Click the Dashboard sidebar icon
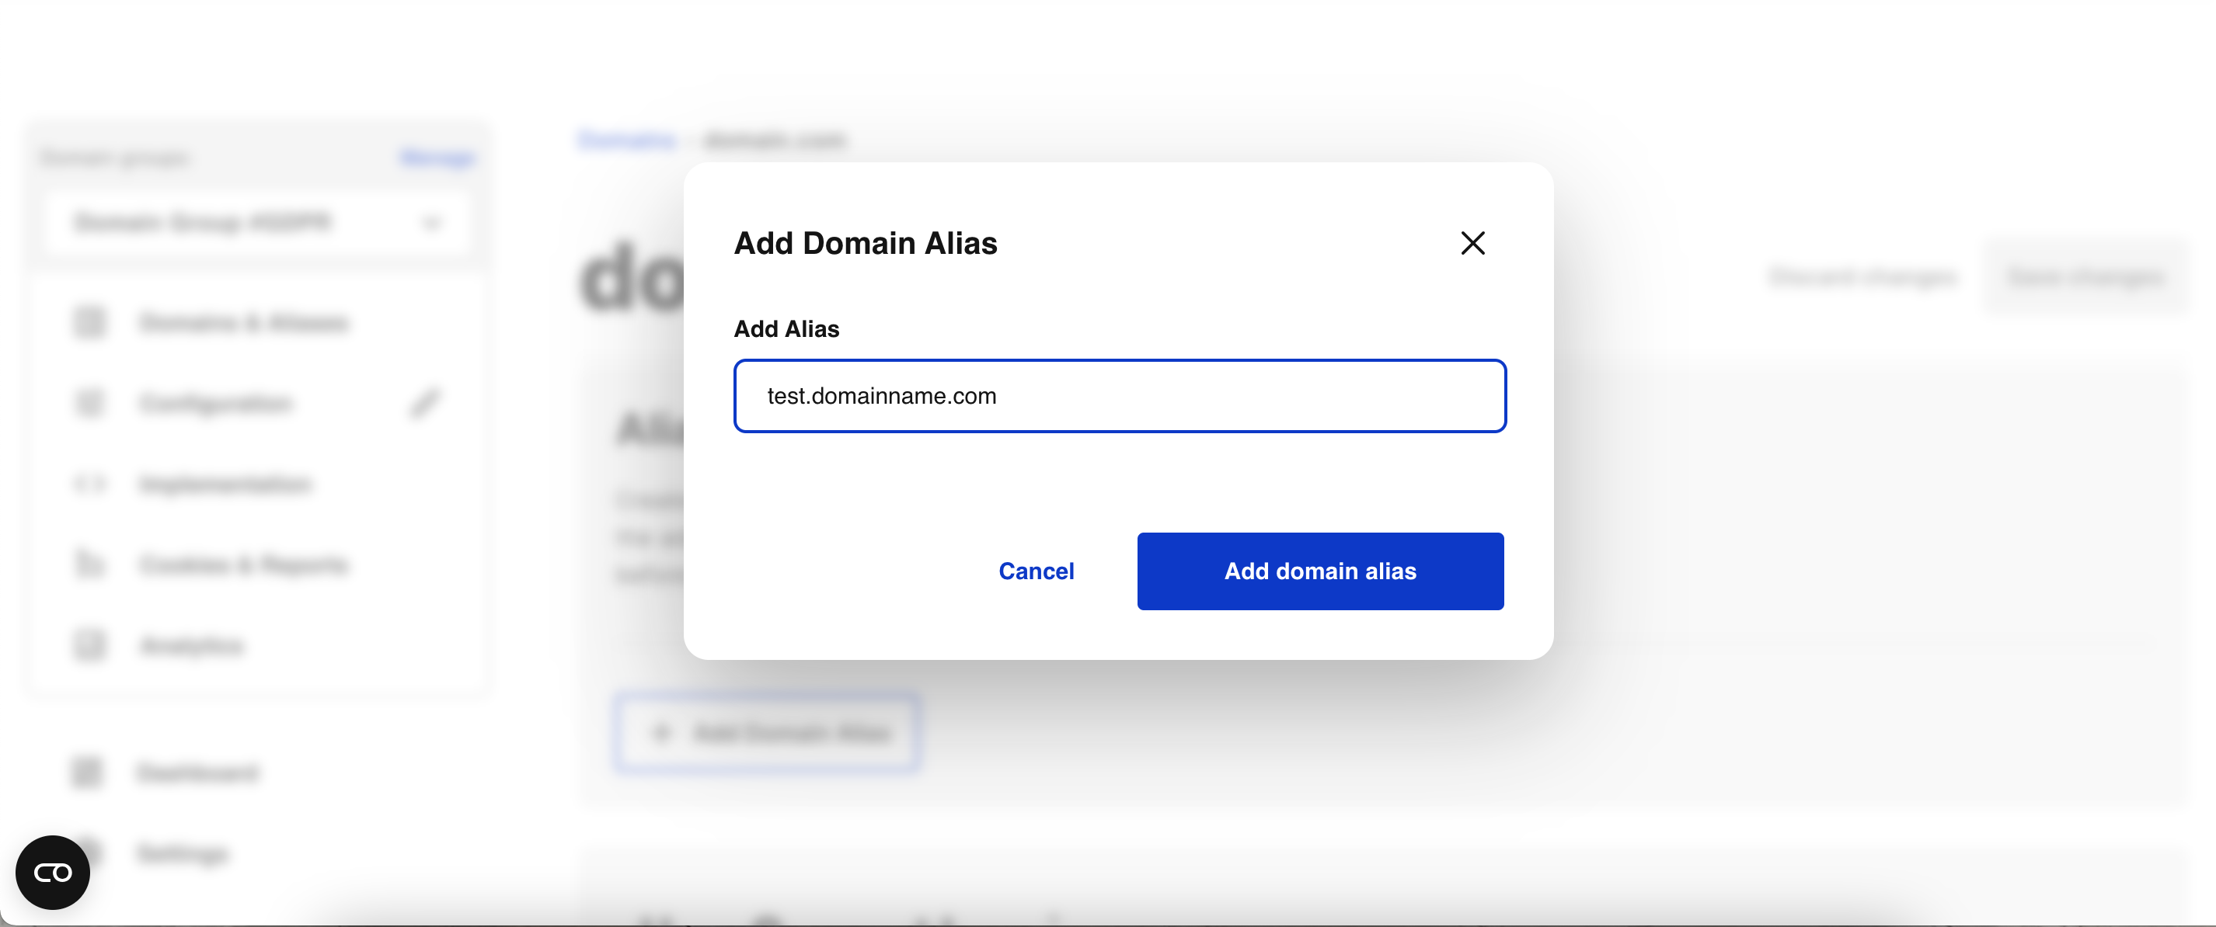 point(87,772)
